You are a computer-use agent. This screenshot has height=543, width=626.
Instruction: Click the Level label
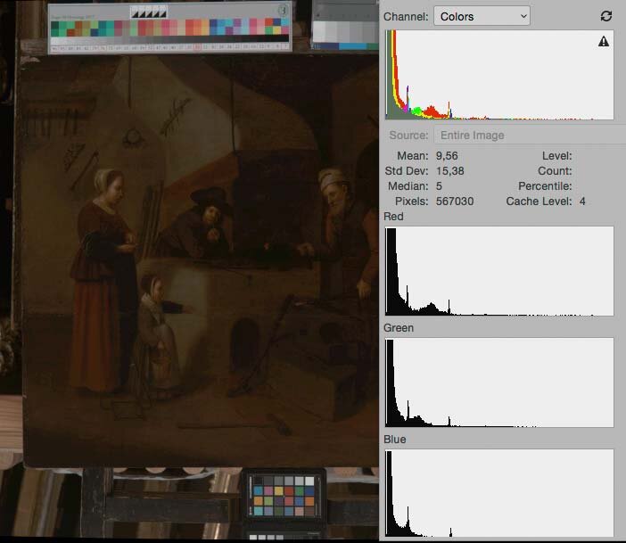[x=557, y=156]
